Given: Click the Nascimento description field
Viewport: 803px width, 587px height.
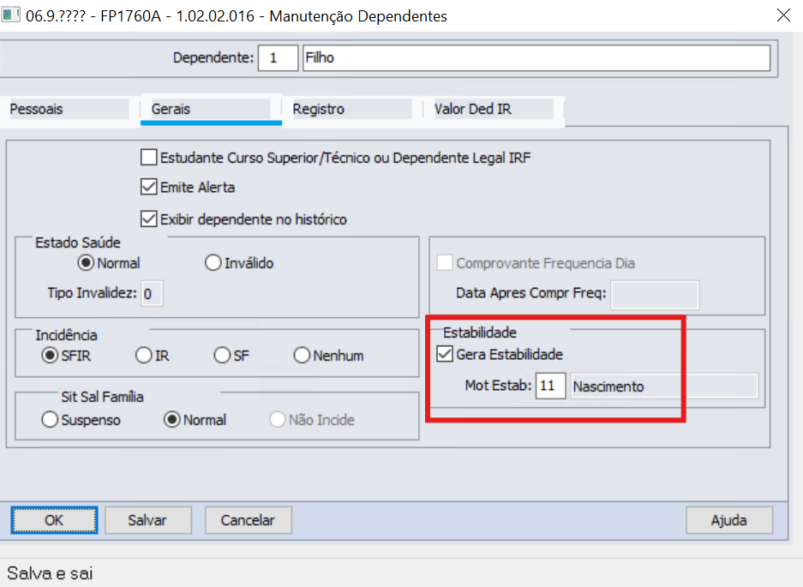Looking at the screenshot, I should [664, 386].
